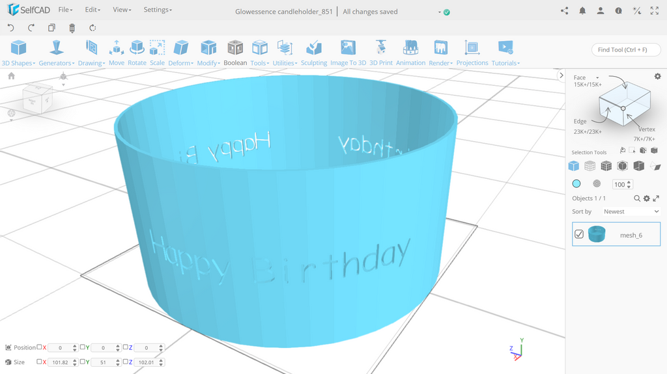Enable Size Y checkbox
The width and height of the screenshot is (667, 374).
(x=83, y=361)
